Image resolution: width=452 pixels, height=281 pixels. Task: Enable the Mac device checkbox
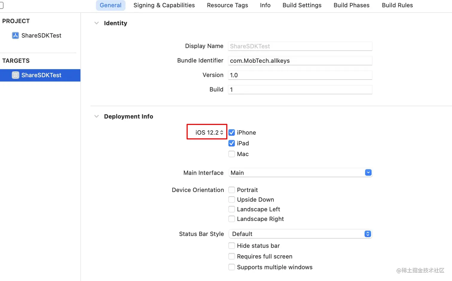(232, 154)
